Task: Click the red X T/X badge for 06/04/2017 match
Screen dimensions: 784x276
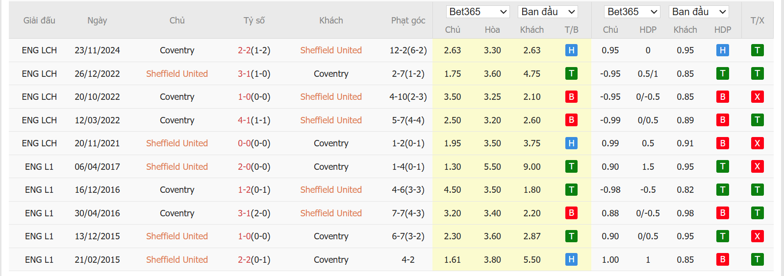Action: coord(757,167)
